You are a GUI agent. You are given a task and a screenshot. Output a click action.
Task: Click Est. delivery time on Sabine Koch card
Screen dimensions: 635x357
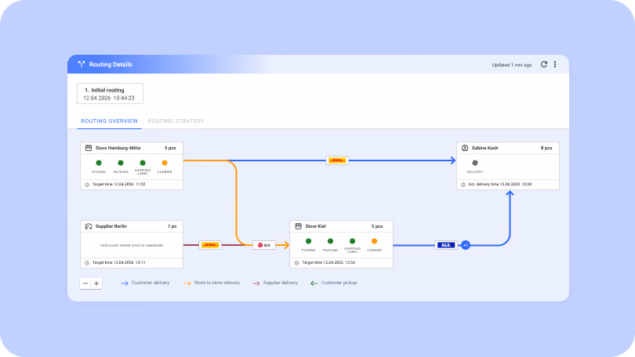500,184
